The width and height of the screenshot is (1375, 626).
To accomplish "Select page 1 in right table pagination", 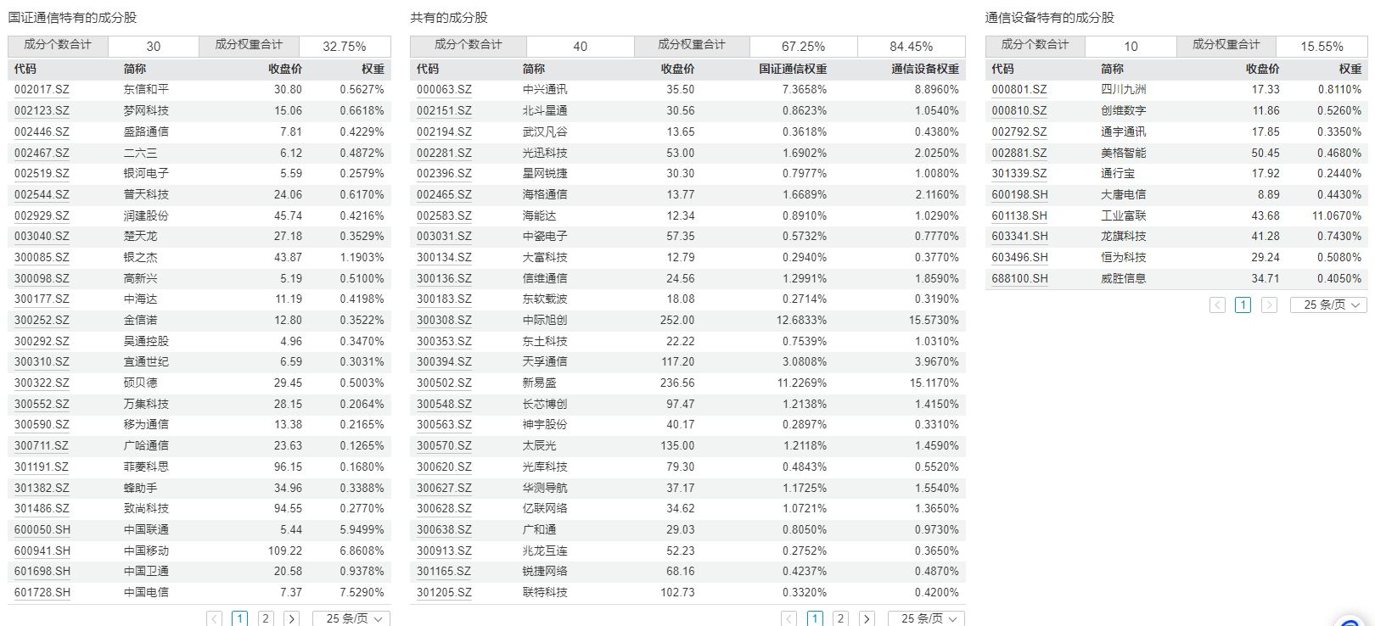I will (x=1243, y=305).
